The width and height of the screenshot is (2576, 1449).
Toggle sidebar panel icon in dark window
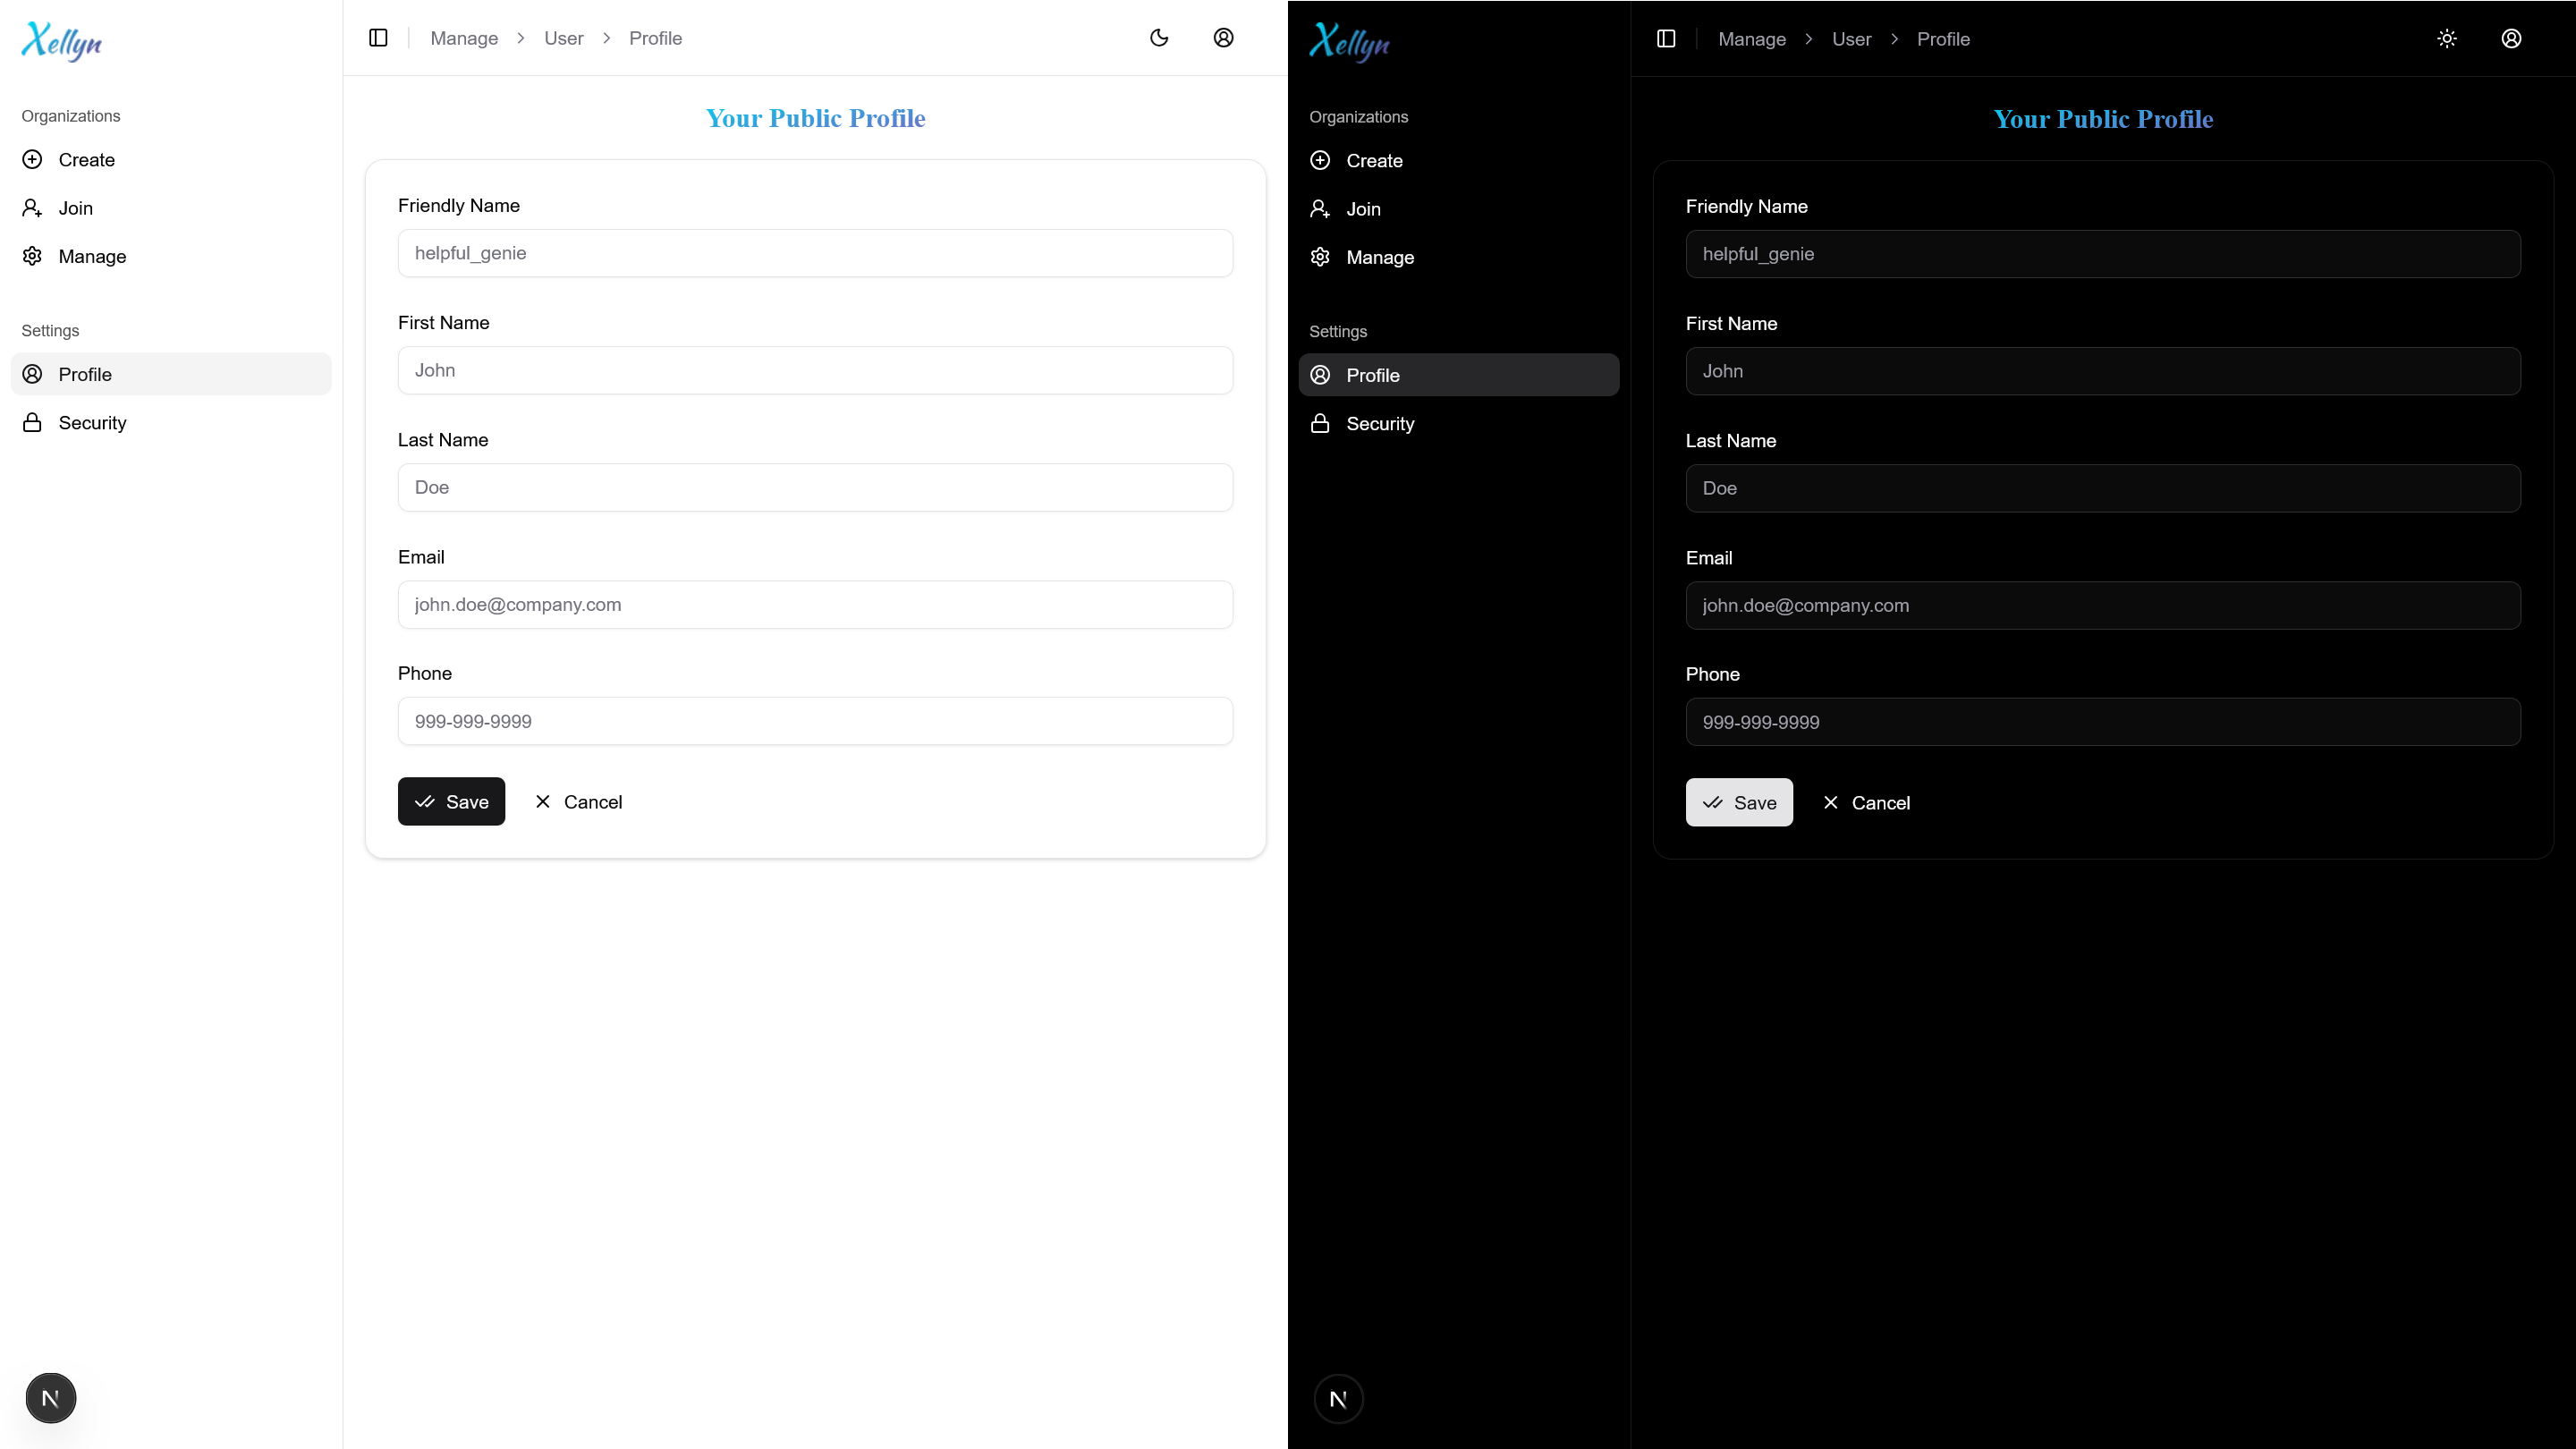point(1666,39)
